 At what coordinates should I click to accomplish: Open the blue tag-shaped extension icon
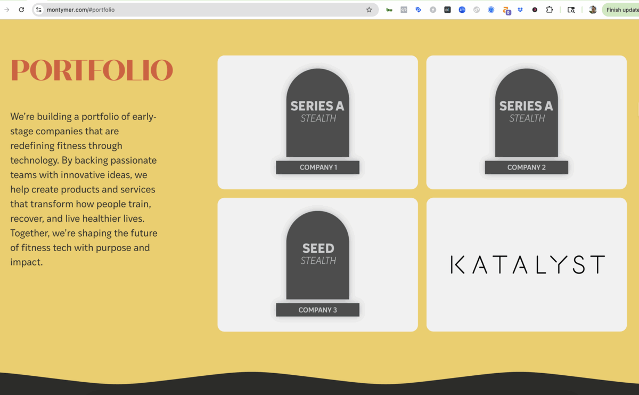tap(418, 10)
